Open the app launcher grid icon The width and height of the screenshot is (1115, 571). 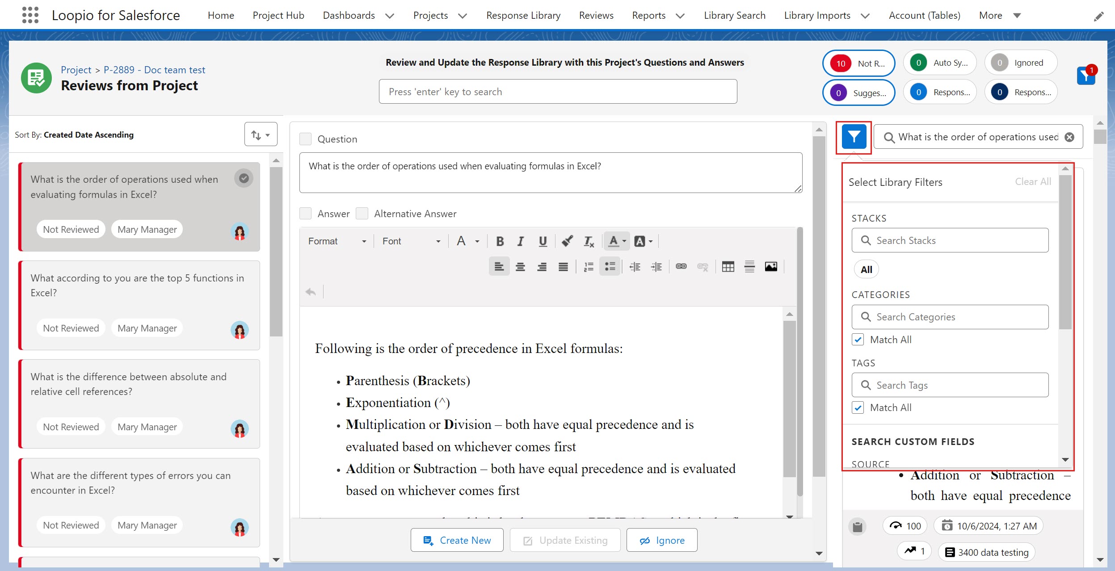tap(30, 15)
